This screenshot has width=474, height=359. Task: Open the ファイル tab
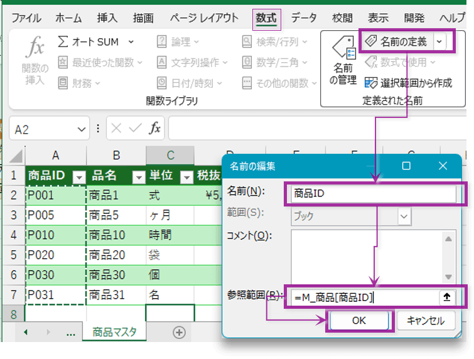[x=26, y=18]
